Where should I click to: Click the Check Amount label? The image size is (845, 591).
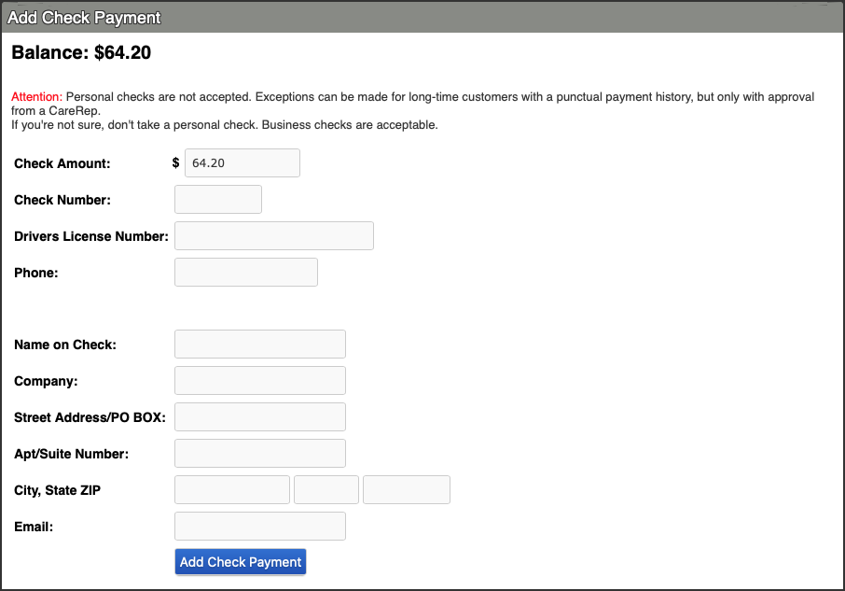click(x=62, y=163)
